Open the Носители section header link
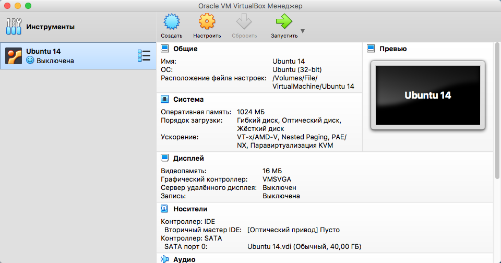Viewport: 501px width, 263px height. coord(190,209)
